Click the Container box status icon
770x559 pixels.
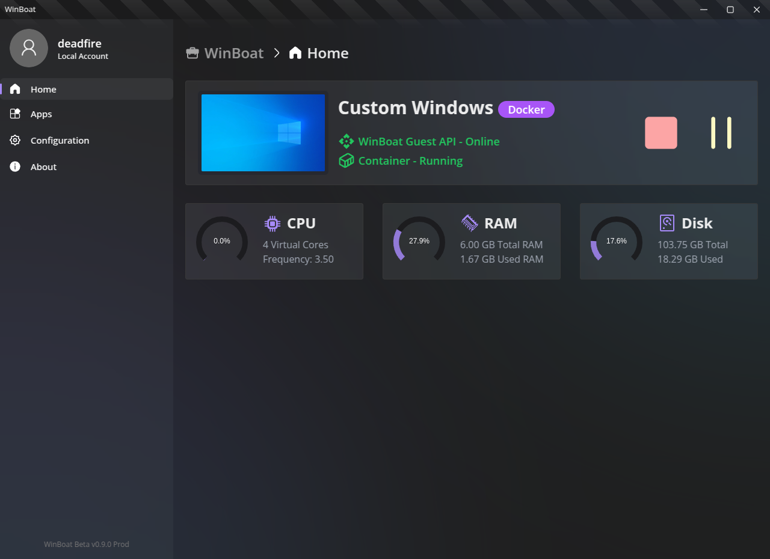(x=346, y=160)
